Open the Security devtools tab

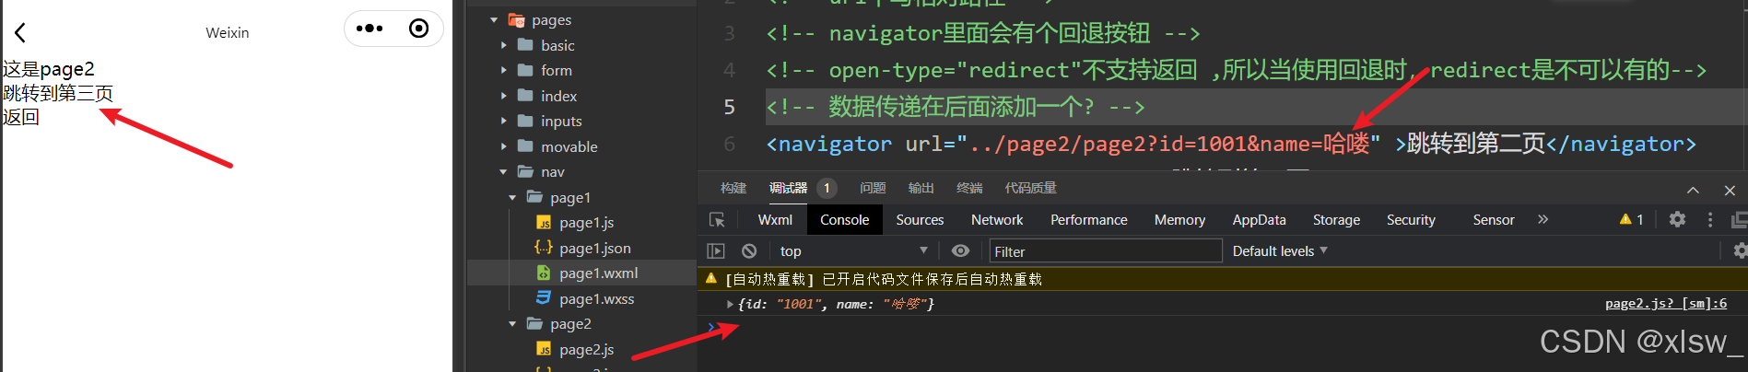(1411, 220)
